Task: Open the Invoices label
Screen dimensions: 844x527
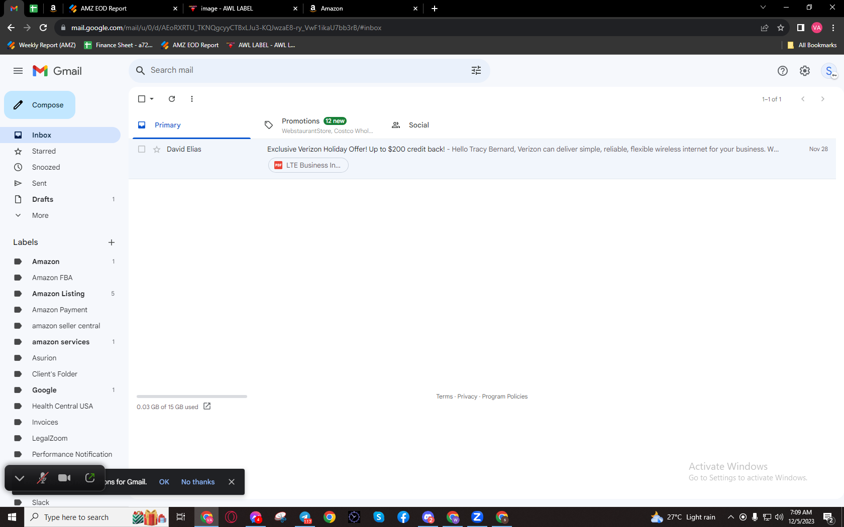Action: [60, 422]
